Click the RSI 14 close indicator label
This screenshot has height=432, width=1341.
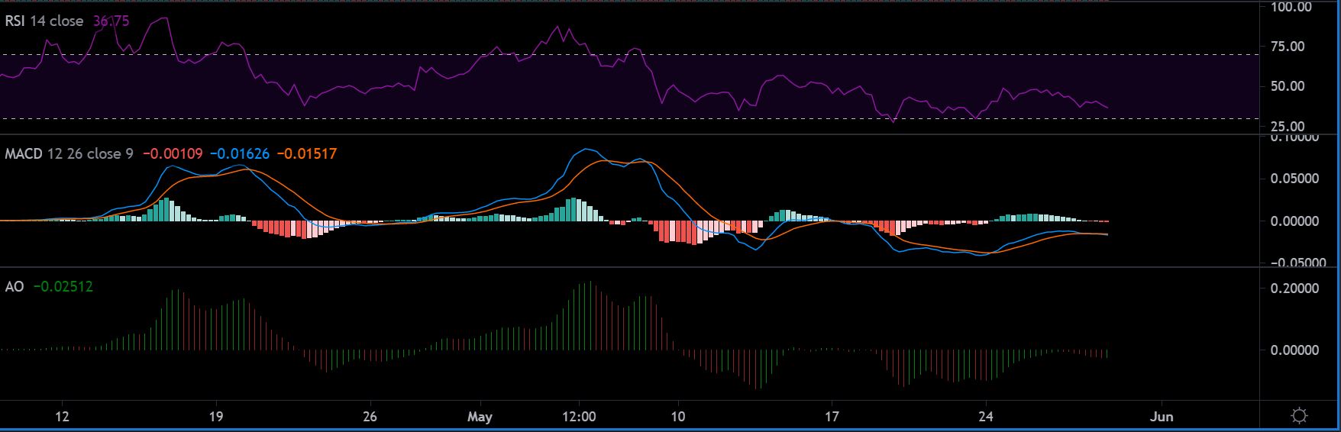[44, 21]
